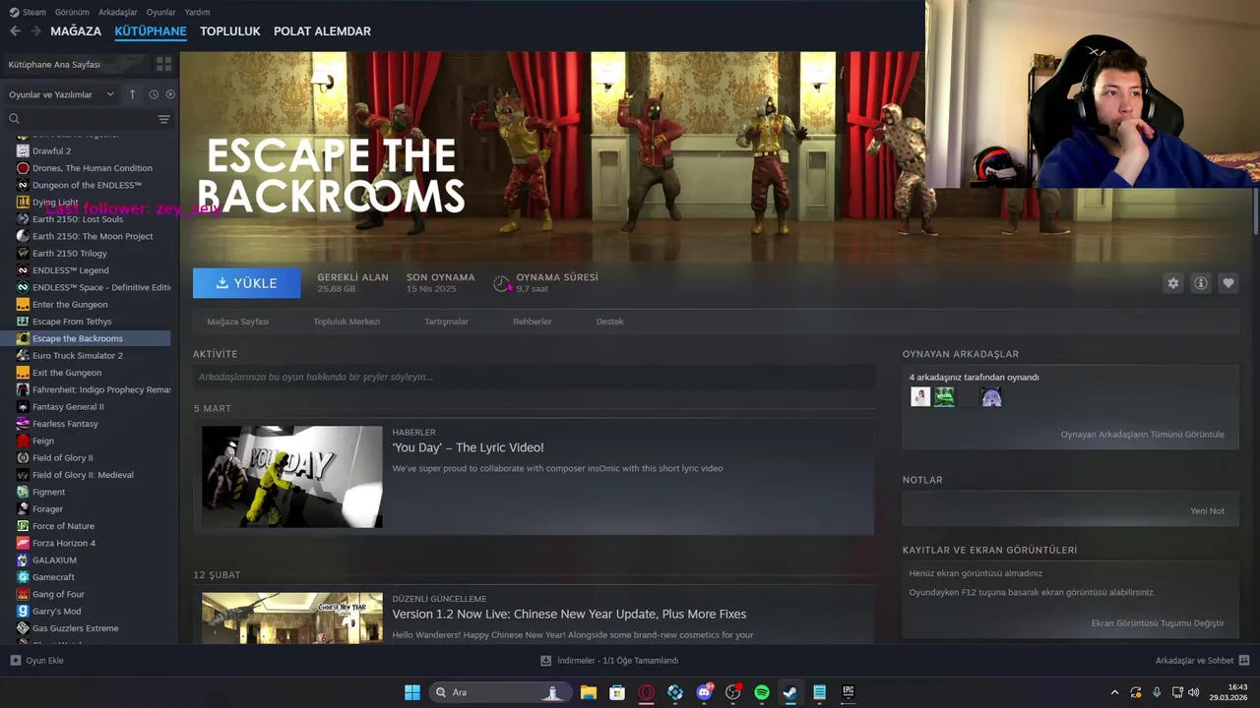The image size is (1260, 708).
Task: Toggle the recent activity clock filter
Action: (x=154, y=94)
